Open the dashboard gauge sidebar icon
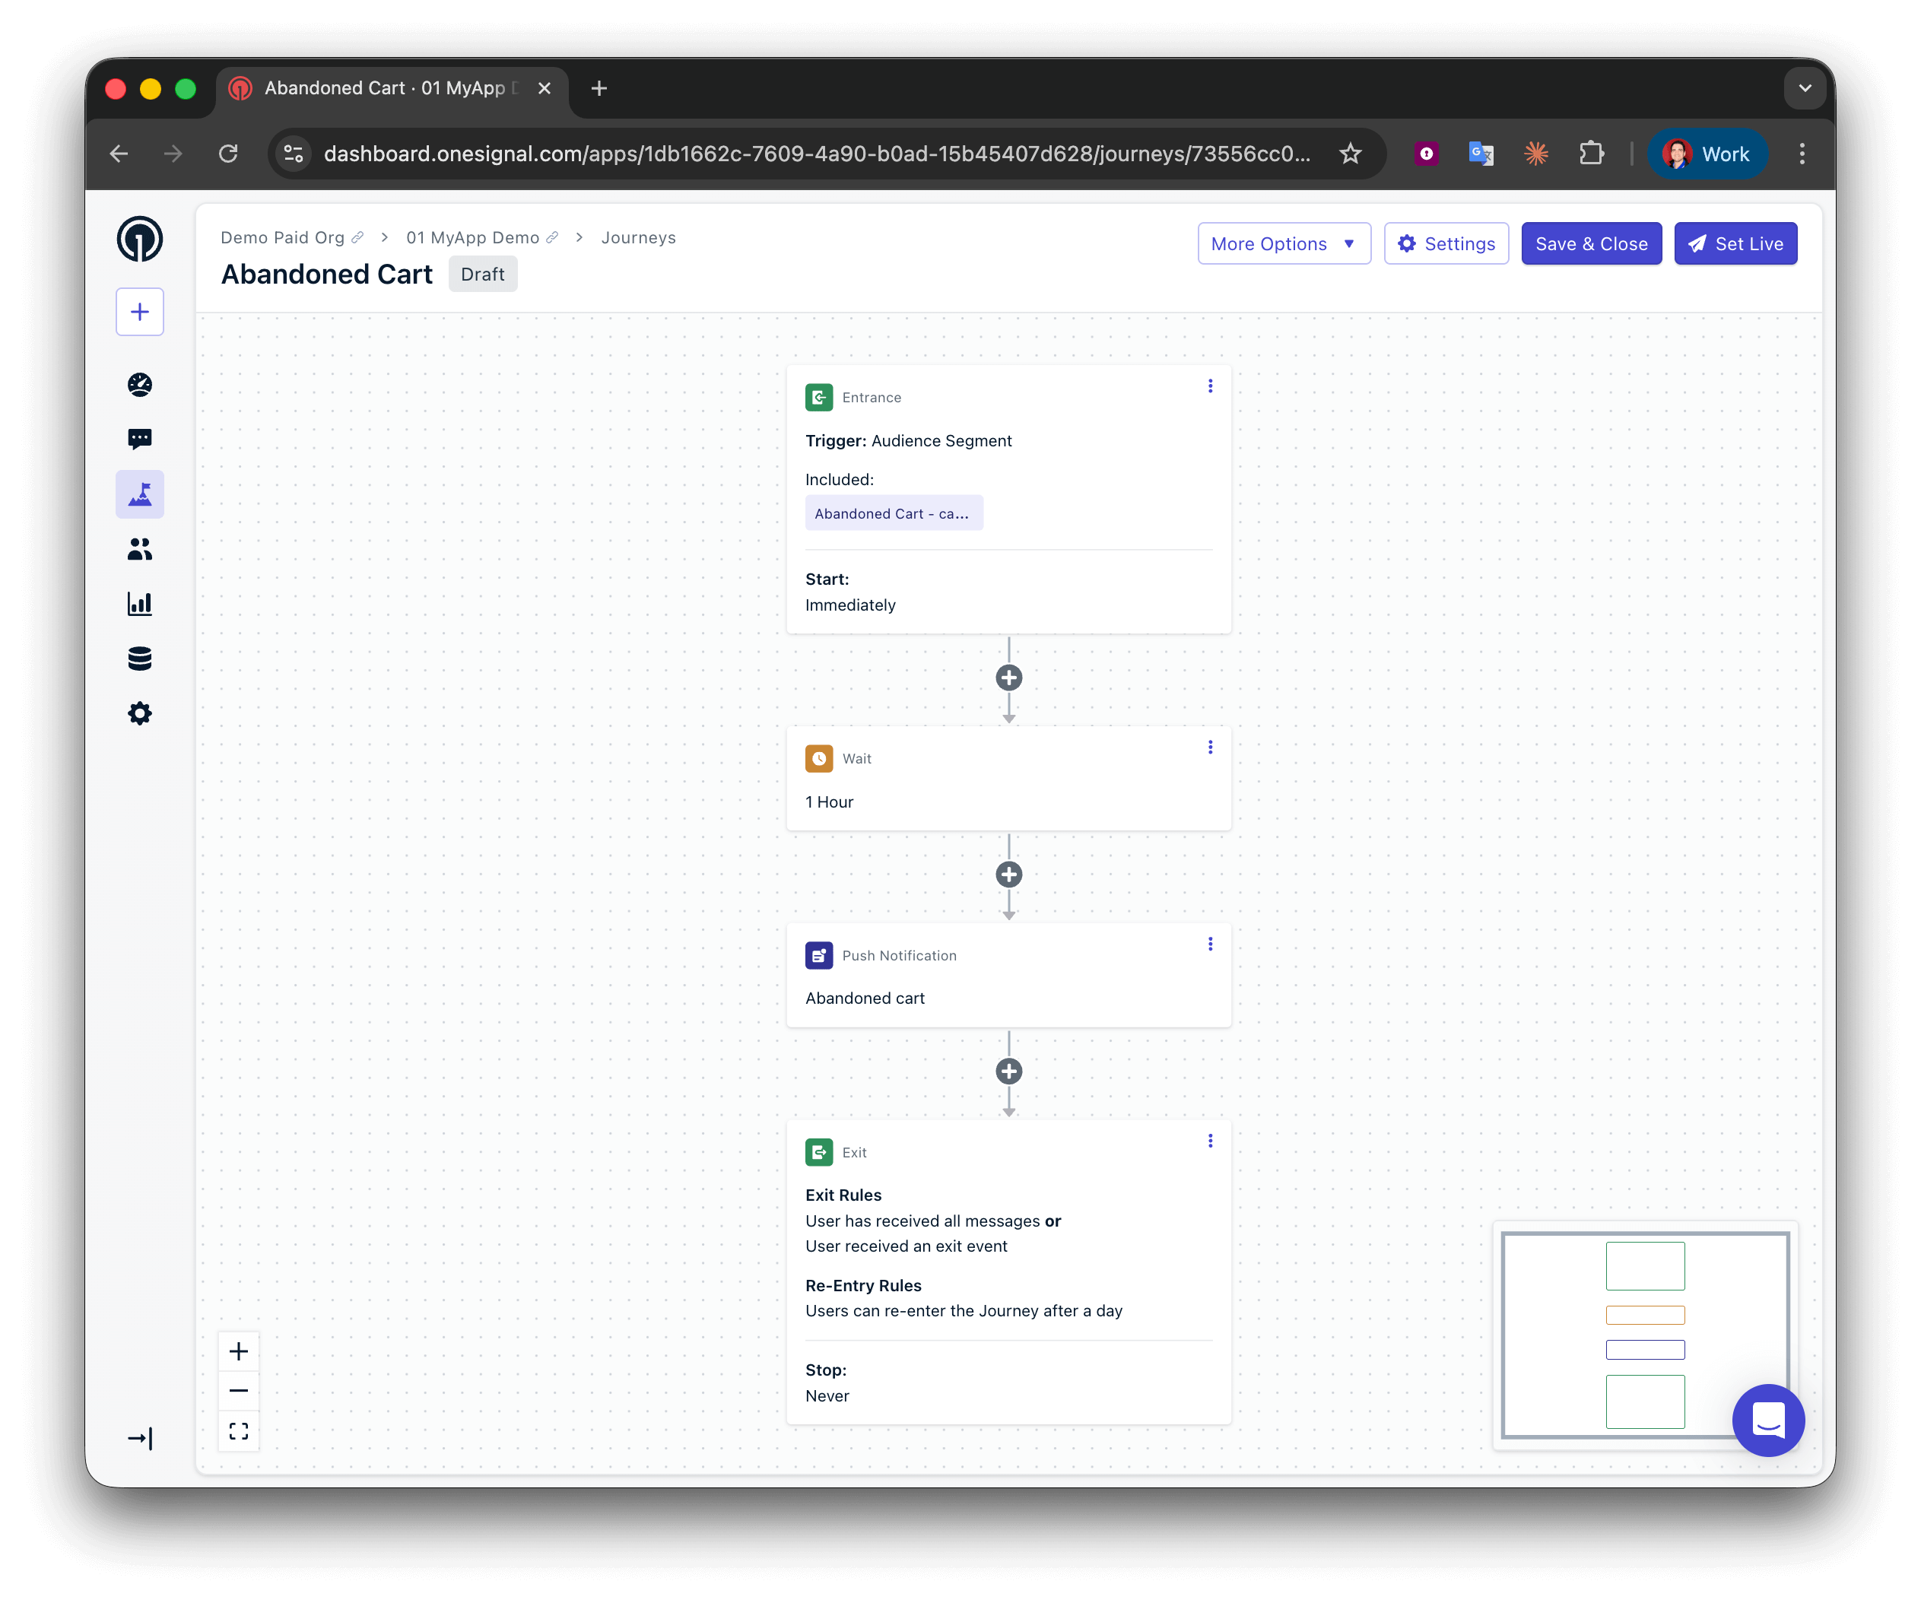The image size is (1921, 1600). (140, 385)
